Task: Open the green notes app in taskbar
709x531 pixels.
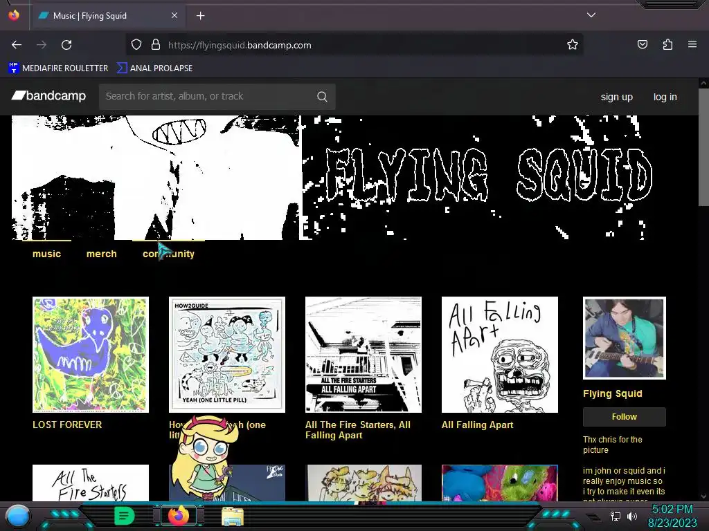Action: pyautogui.click(x=125, y=516)
